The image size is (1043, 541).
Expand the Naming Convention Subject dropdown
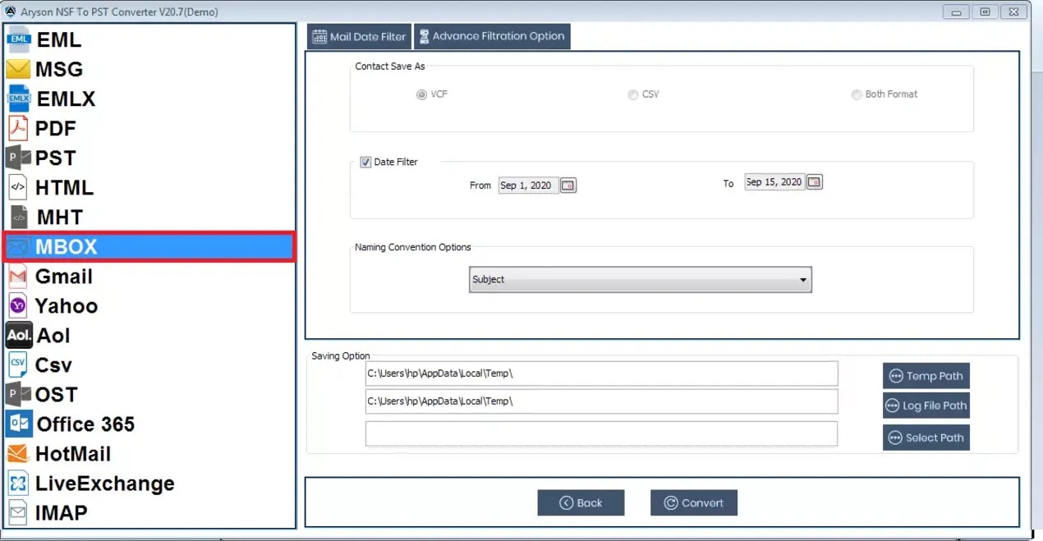(x=640, y=279)
